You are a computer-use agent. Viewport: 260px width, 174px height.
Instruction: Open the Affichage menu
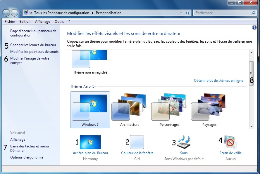42,22
